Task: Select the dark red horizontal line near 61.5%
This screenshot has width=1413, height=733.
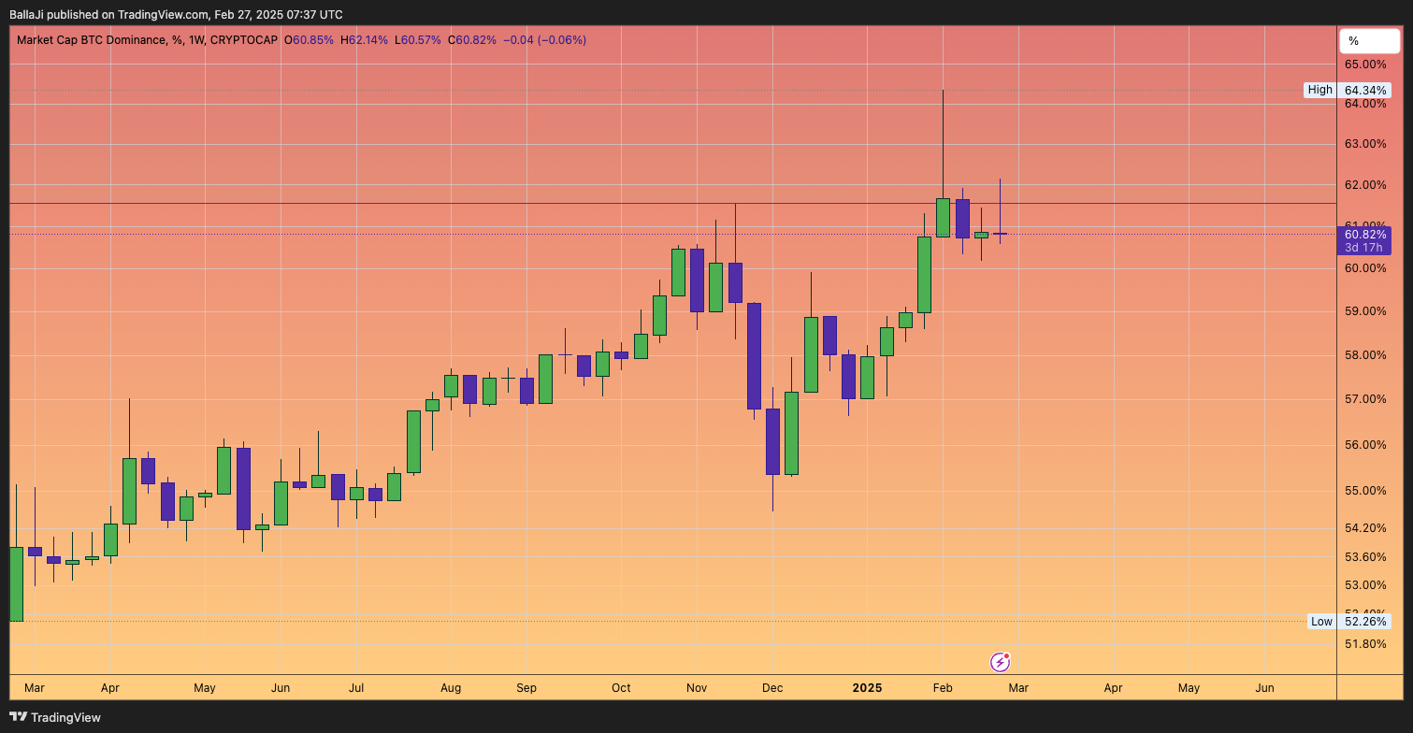Action: [x=672, y=203]
